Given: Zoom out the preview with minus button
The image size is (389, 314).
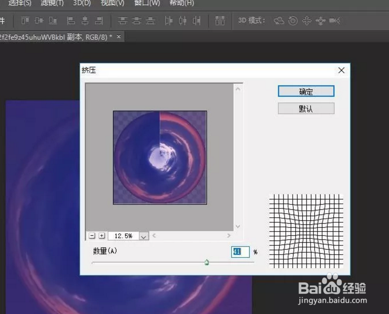Looking at the screenshot, I should coord(92,235).
